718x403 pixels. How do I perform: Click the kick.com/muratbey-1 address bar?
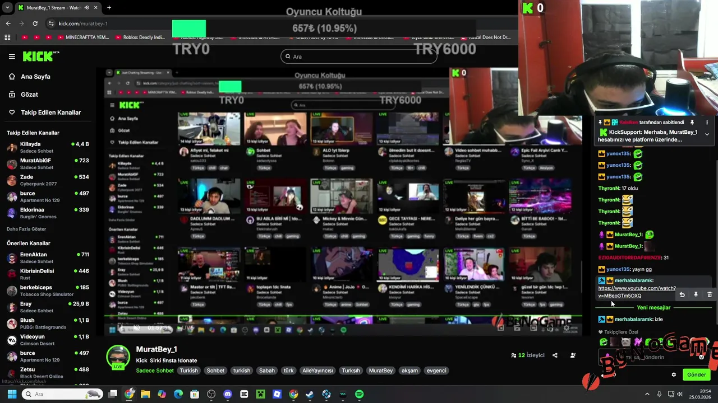click(83, 24)
